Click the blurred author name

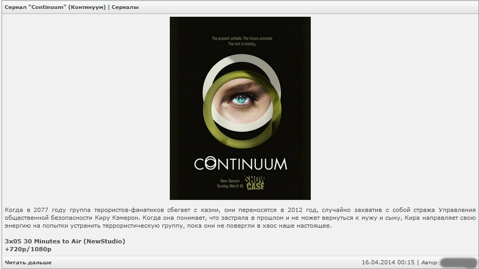coord(458,262)
